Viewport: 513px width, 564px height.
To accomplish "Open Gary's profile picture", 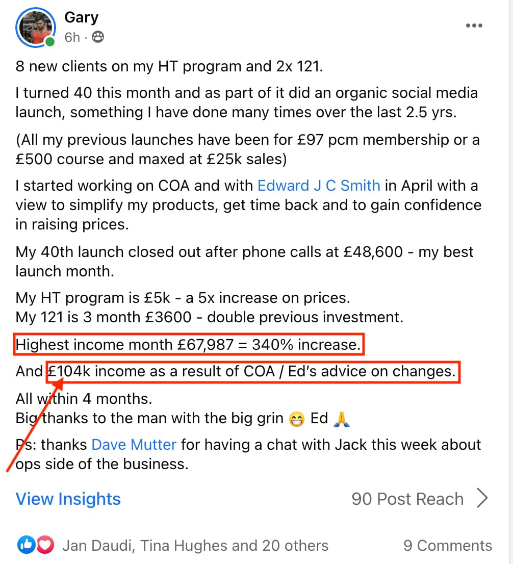I will click(x=35, y=28).
